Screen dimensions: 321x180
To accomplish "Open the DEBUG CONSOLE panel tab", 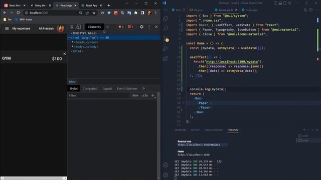I will point(213,130).
